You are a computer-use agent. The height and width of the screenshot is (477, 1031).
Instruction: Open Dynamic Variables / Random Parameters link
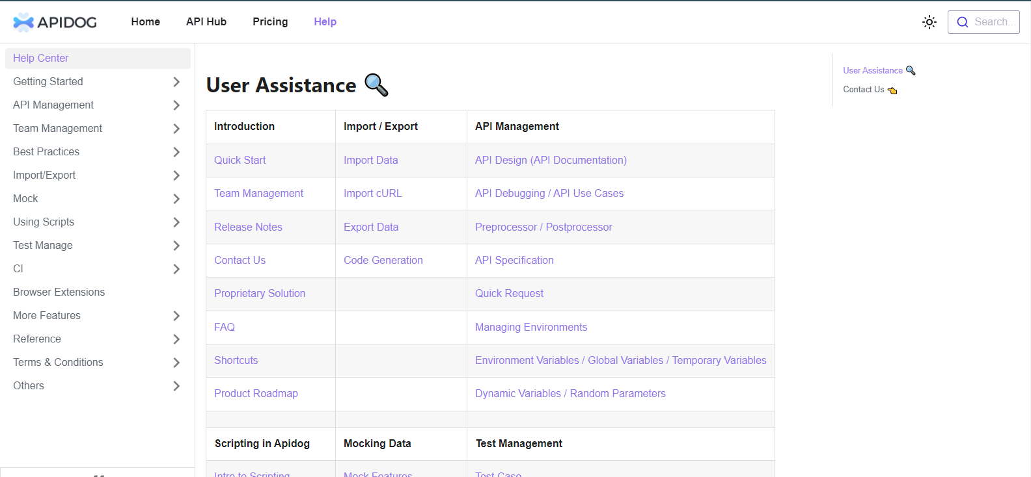tap(570, 393)
